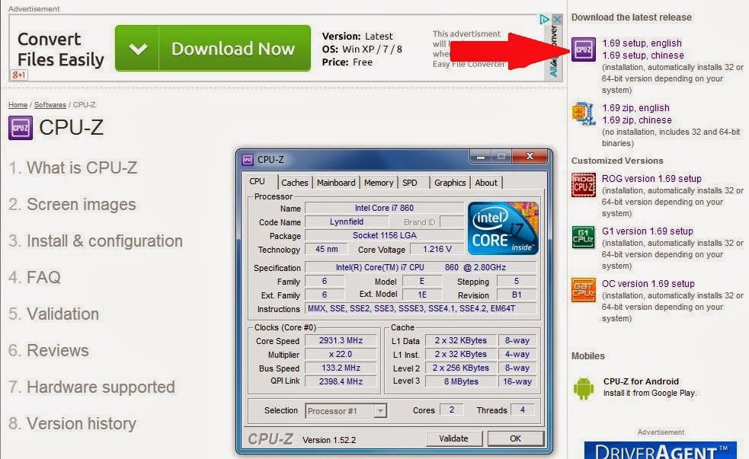Click the OK button in CPU-Z
Screen dimensions: 749x459
[x=515, y=438]
